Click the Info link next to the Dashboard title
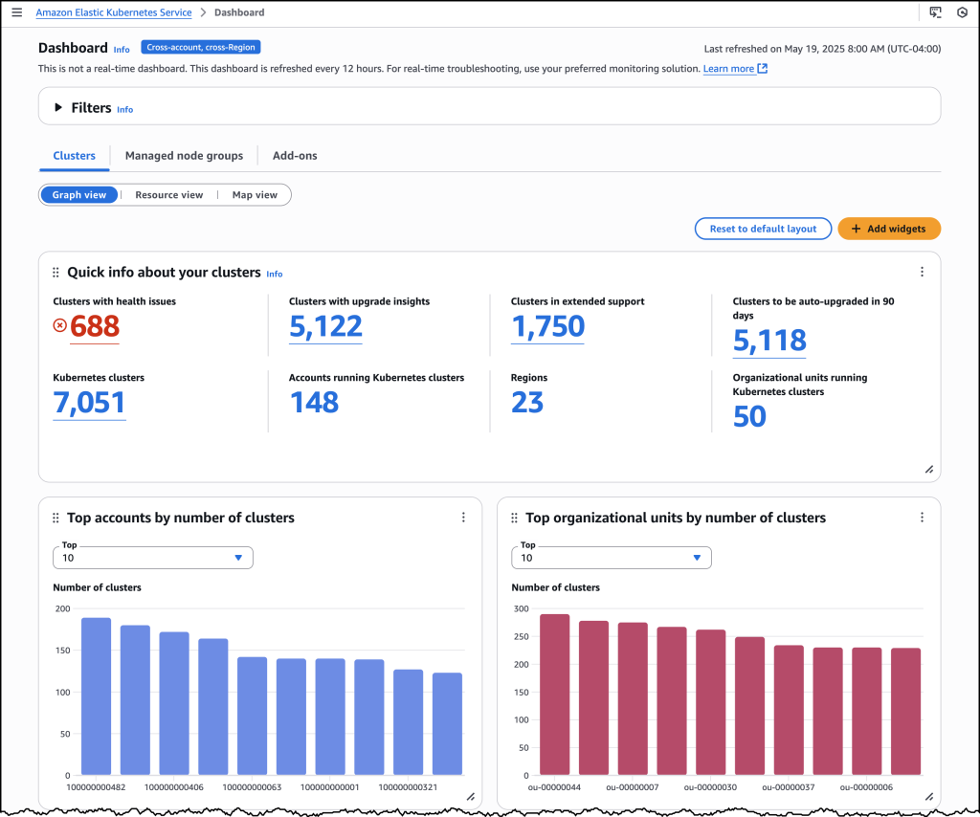This screenshot has width=980, height=817. [x=122, y=50]
